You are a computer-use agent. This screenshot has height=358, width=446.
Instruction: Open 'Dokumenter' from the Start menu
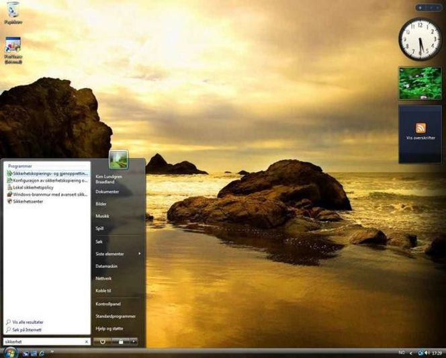tap(107, 191)
